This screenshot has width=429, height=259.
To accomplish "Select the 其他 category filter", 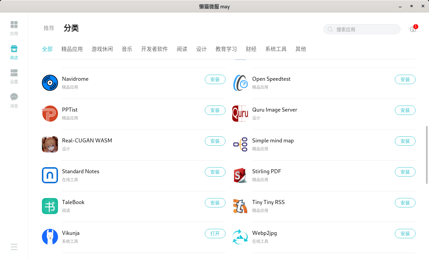I will [x=301, y=49].
